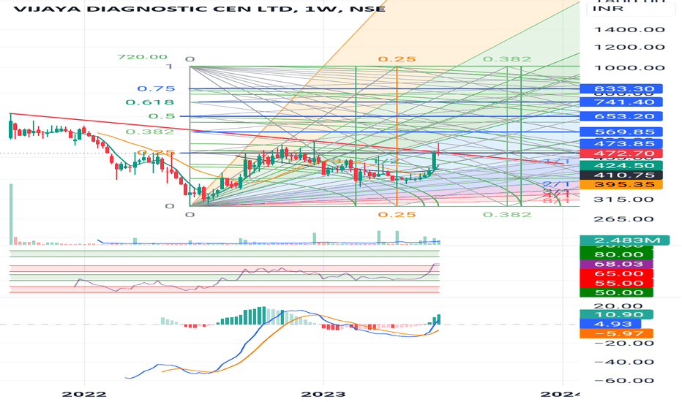Click the blue 0.75 retracement label
Viewport: 682px width, 402px height.
(x=156, y=88)
